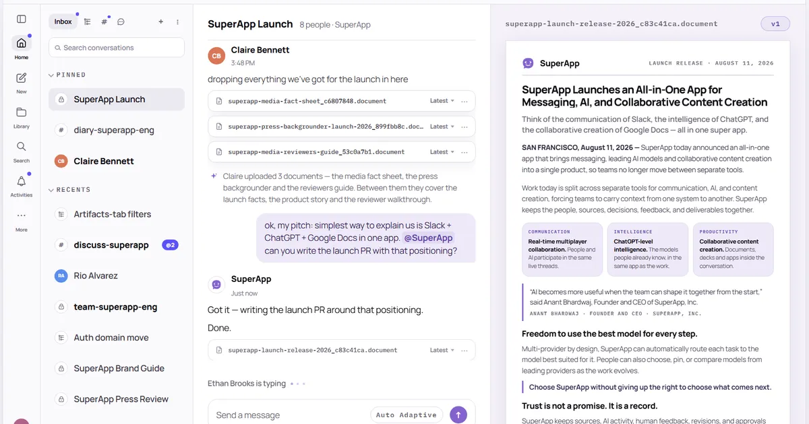The image size is (809, 424).
Task: Focus the Search conversations field
Action: (117, 48)
